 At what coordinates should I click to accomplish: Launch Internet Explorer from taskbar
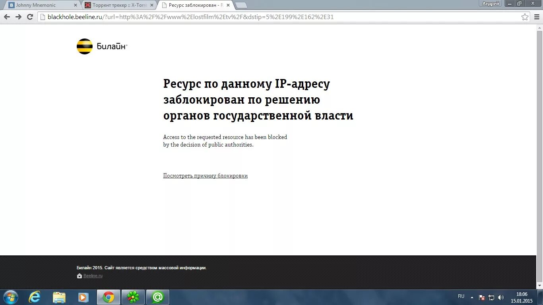[35, 297]
